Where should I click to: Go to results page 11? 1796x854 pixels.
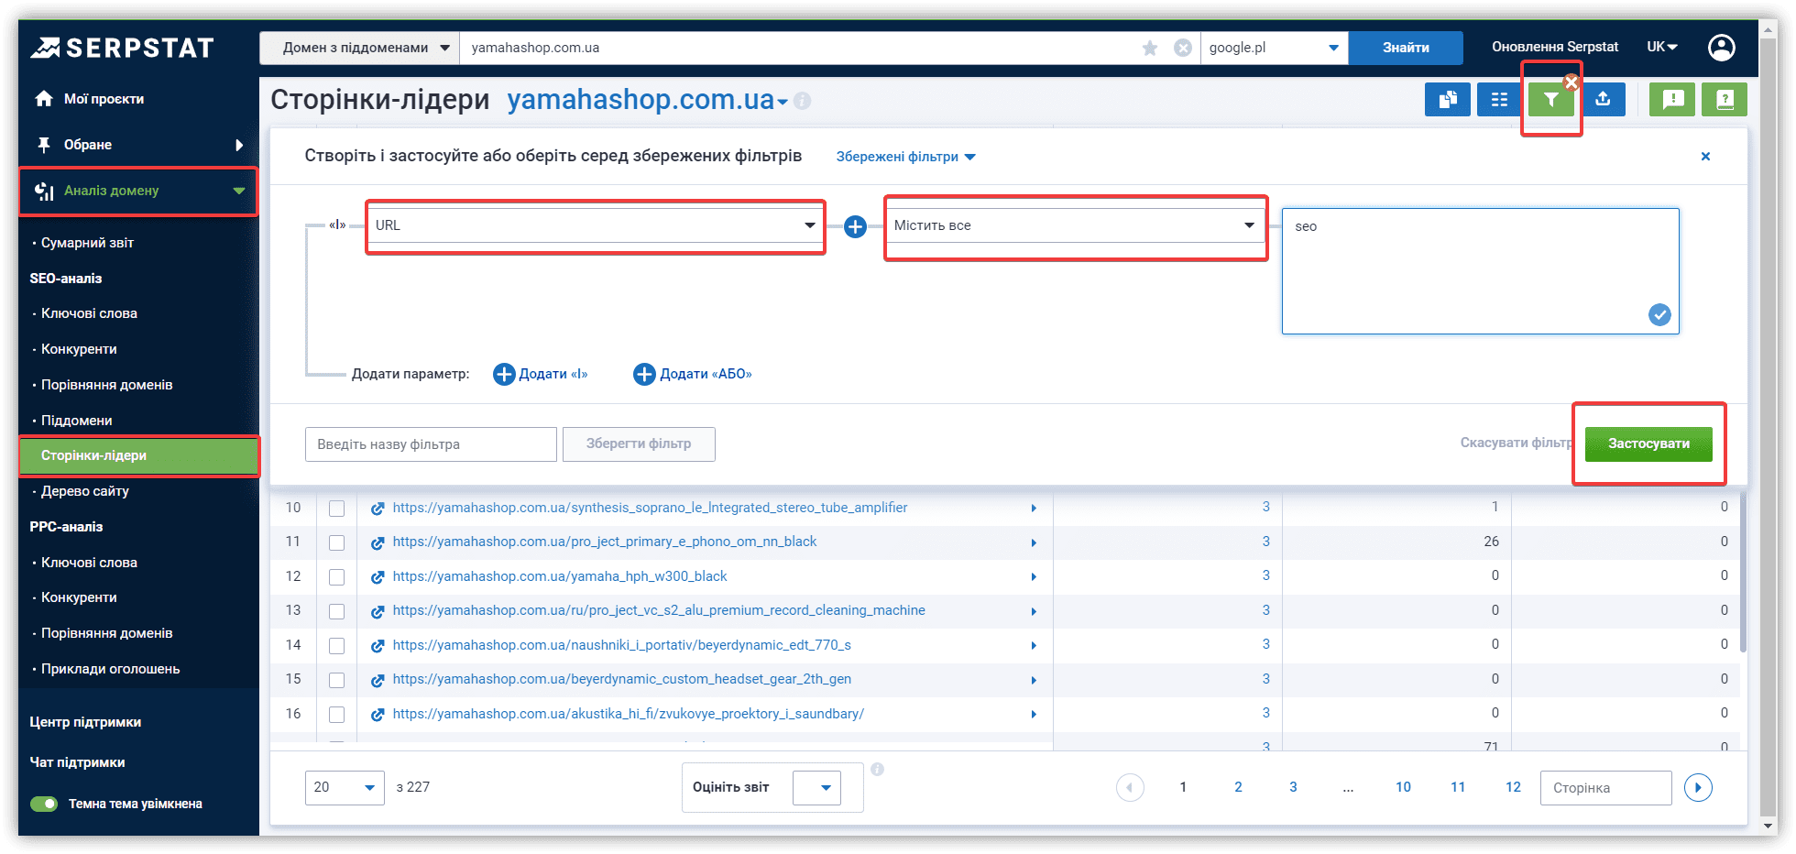1458,787
